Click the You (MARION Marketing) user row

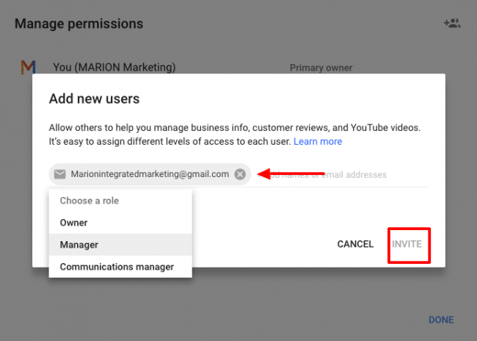pyautogui.click(x=114, y=68)
